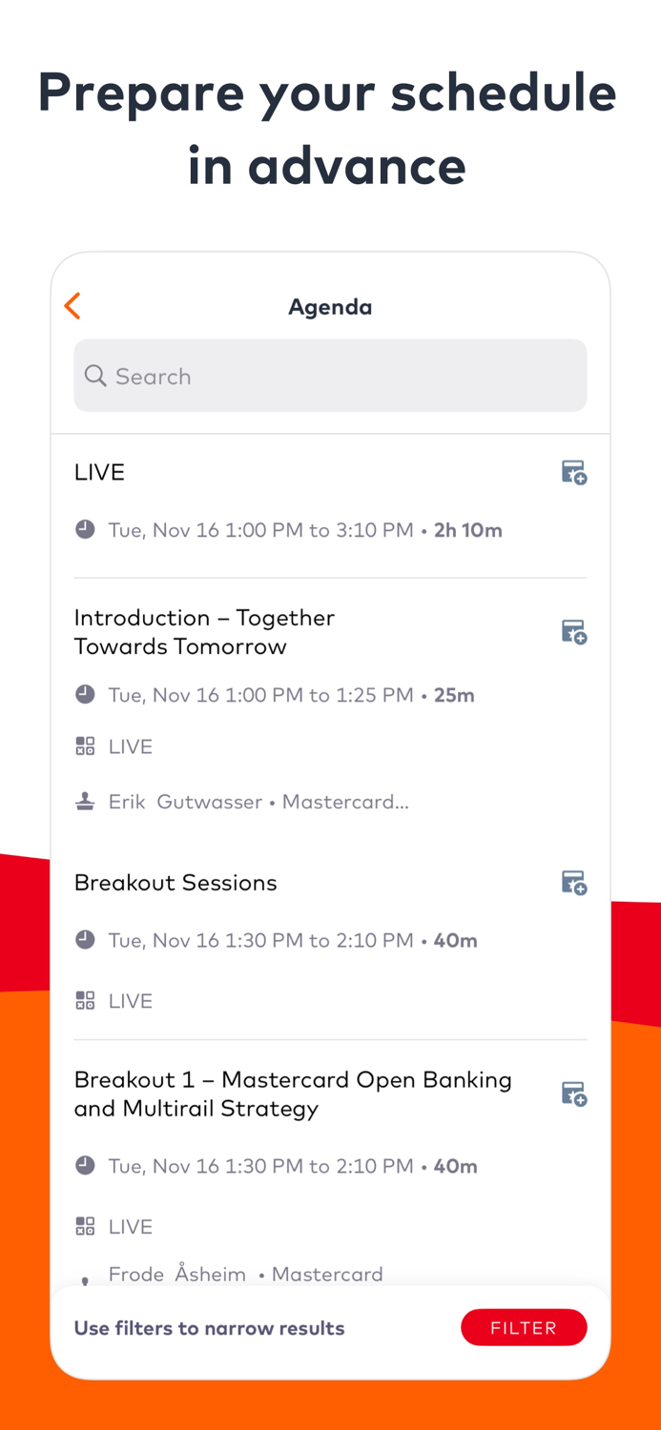Click the clock icon beside the LIVE session time
The width and height of the screenshot is (661, 1430).
pyautogui.click(x=85, y=529)
